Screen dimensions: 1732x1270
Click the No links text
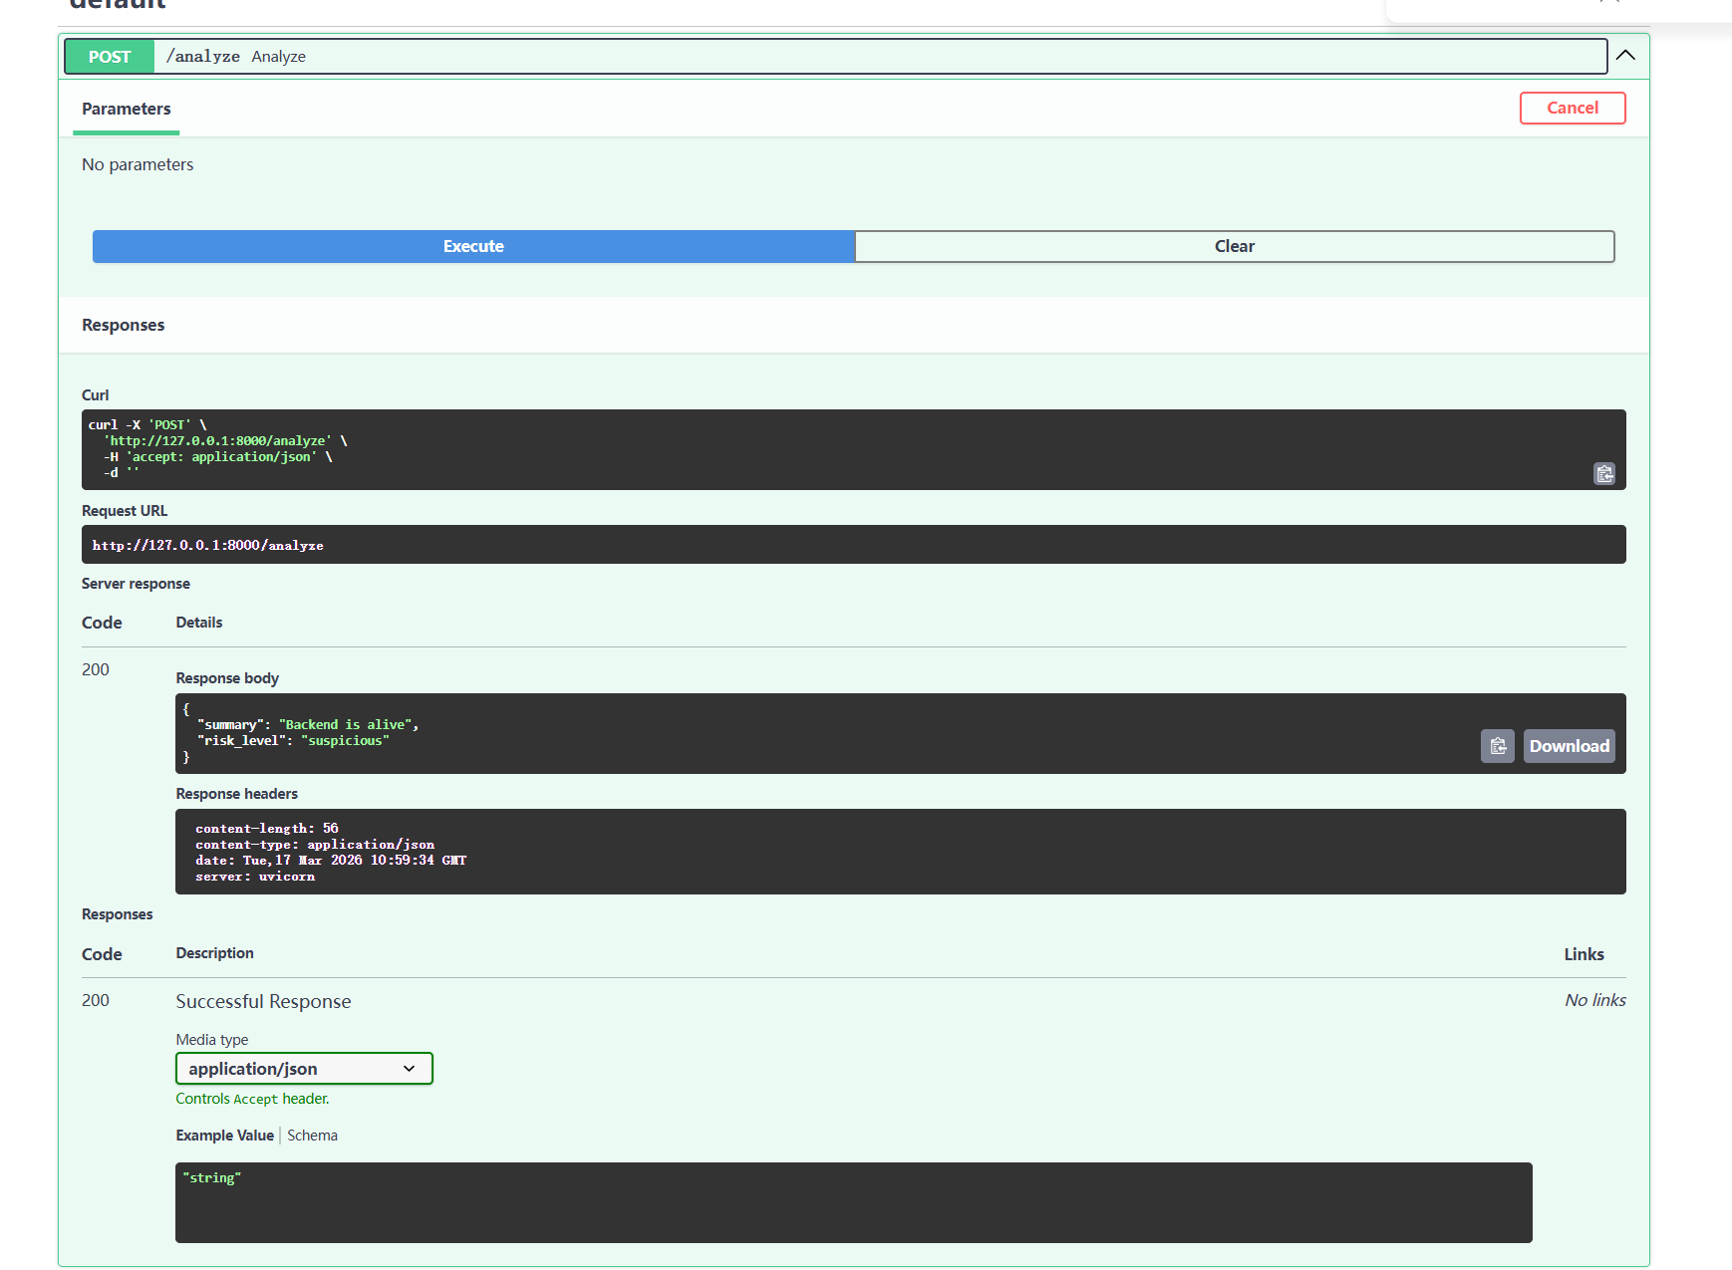(1594, 1000)
